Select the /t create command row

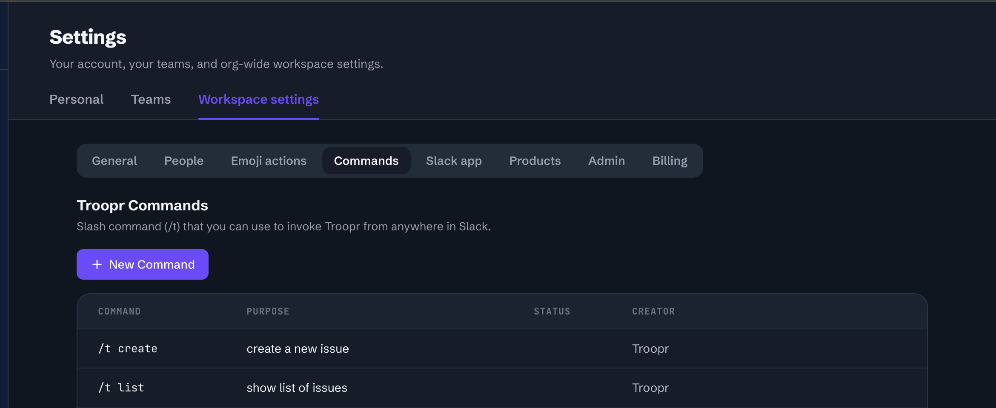[502, 348]
